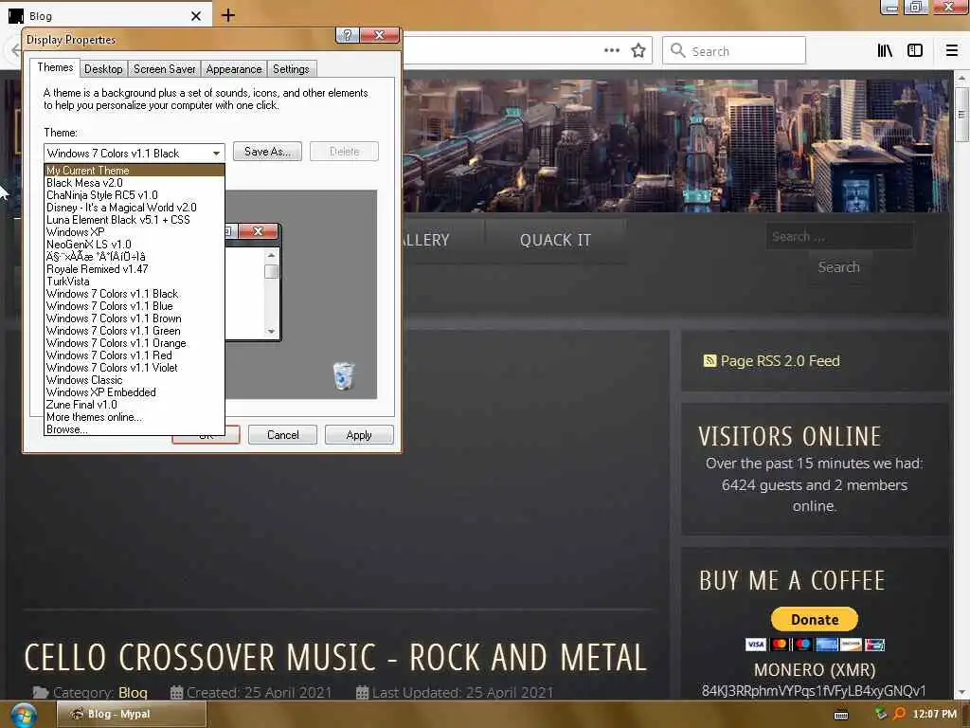Image resolution: width=970 pixels, height=728 pixels.
Task: Click the keyboard icon in system tray
Action: pos(841,715)
